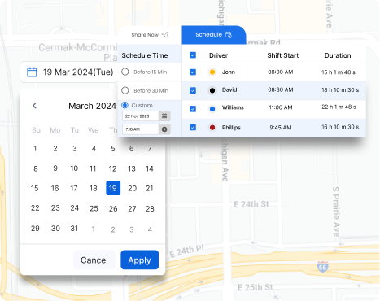Select March 28 in the calendar
The height and width of the screenshot is (301, 380).
150,208
